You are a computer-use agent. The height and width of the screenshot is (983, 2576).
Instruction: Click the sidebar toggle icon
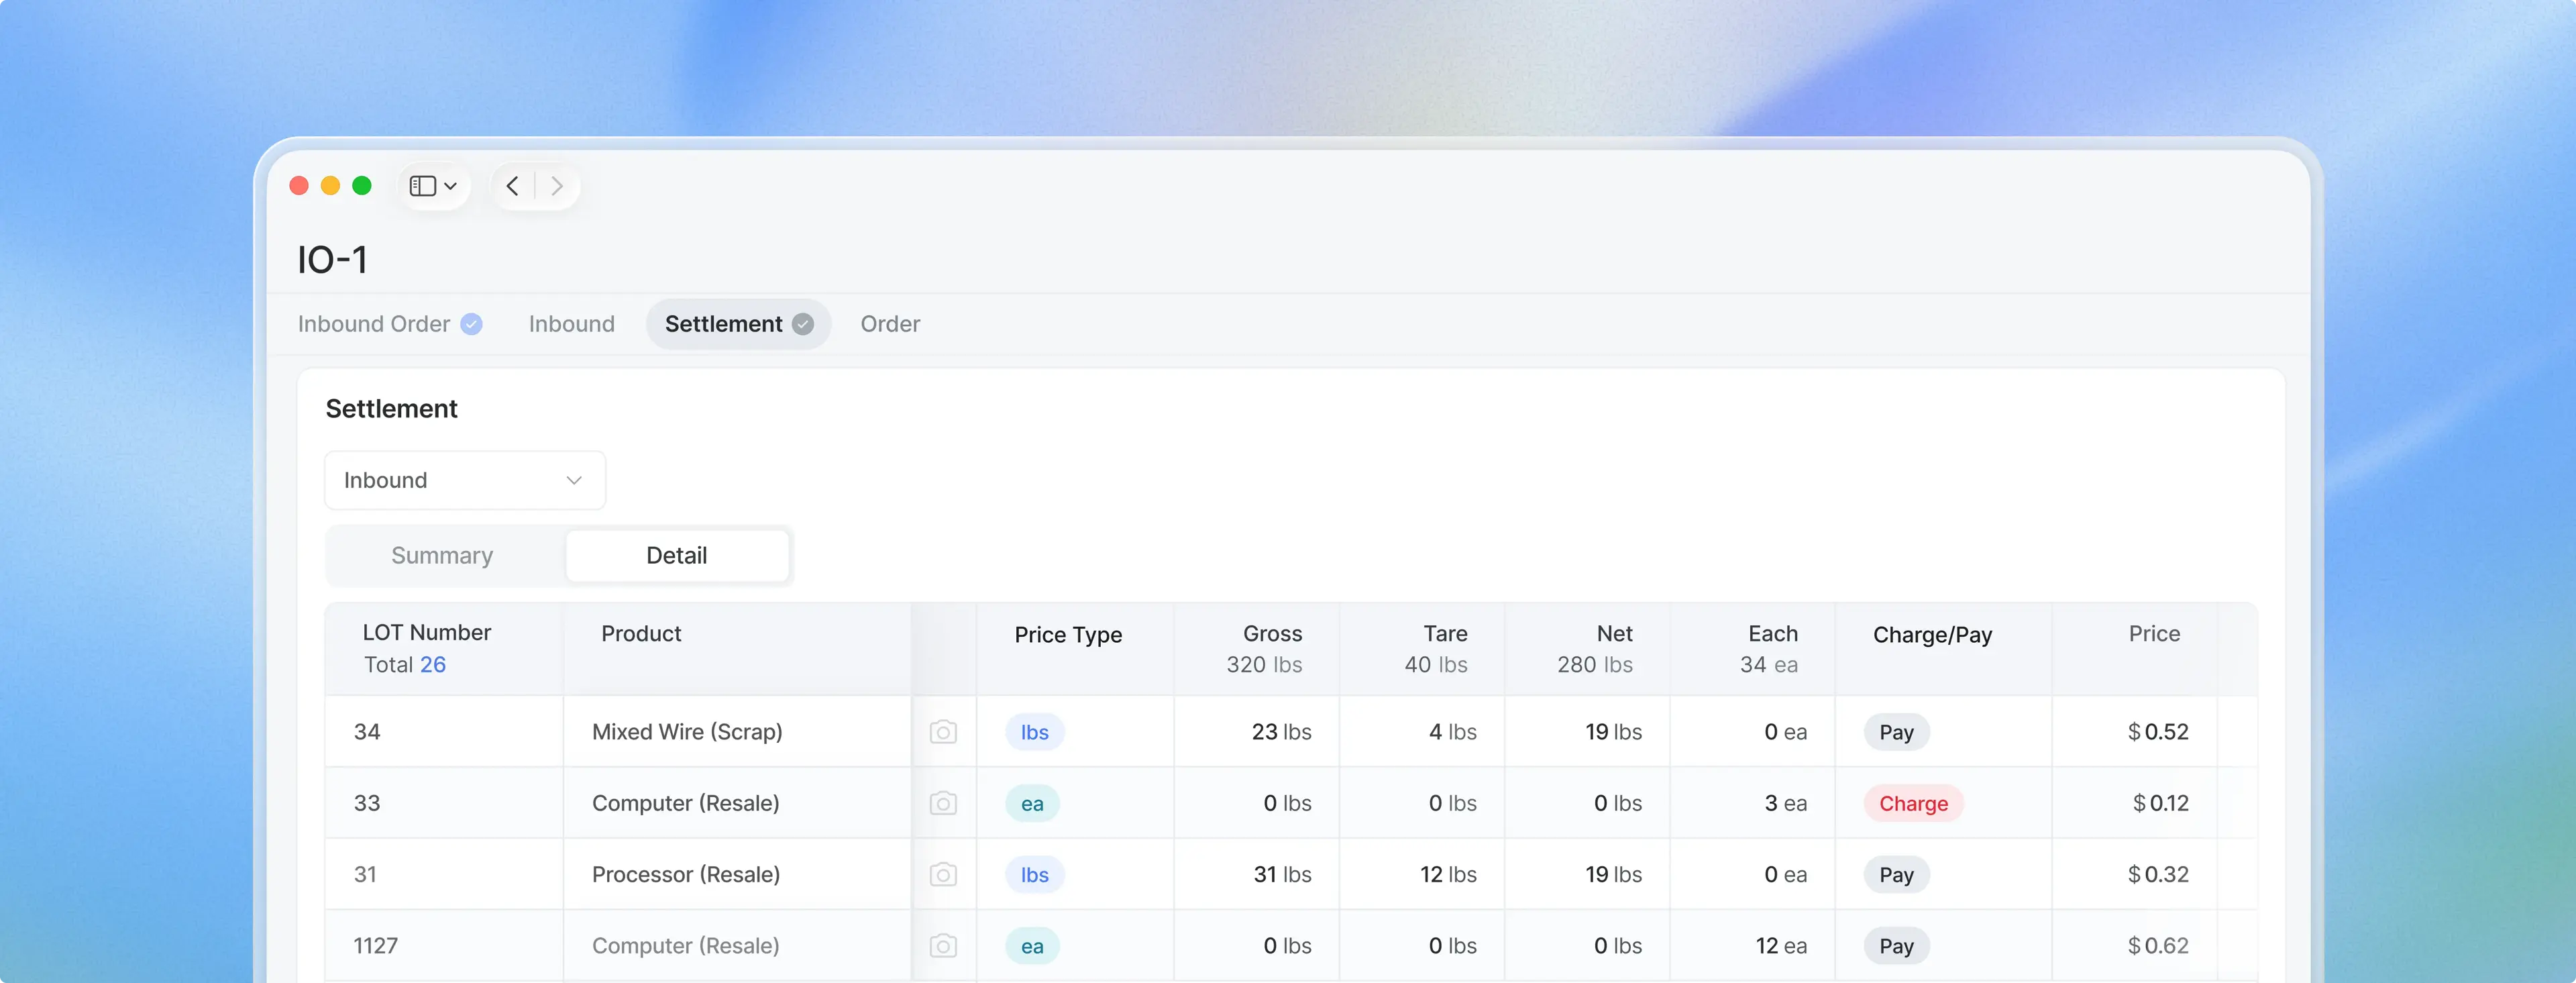422,186
